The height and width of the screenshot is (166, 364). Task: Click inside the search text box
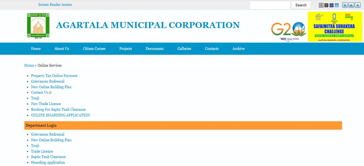click(x=270, y=5)
